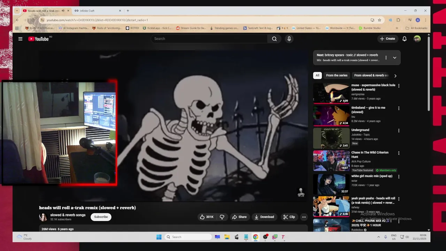Click the Clip button
The width and height of the screenshot is (446, 251).
tap(289, 217)
